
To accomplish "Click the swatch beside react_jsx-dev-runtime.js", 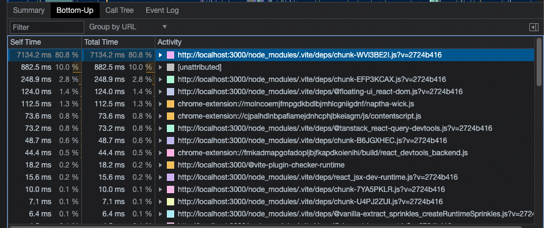I will [x=171, y=177].
